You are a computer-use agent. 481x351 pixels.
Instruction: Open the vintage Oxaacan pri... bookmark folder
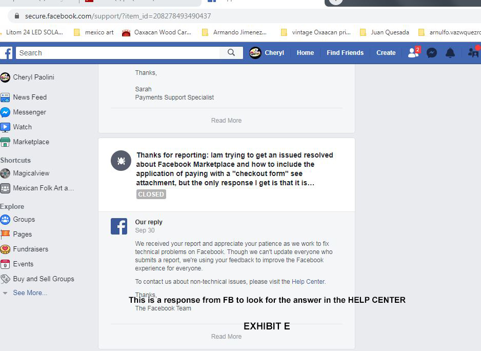[316, 32]
